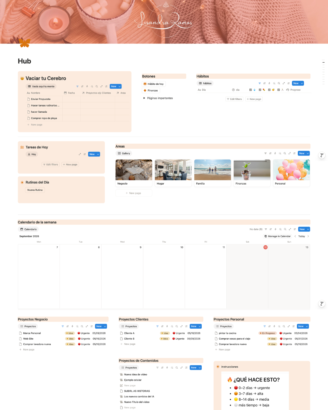Viewport: 328px width, 410px height.
Task: Click the pill checkbox column header in Hábitos
Action: coord(262,90)
